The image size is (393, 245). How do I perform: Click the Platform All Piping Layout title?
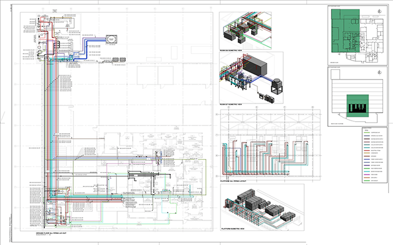point(233,181)
